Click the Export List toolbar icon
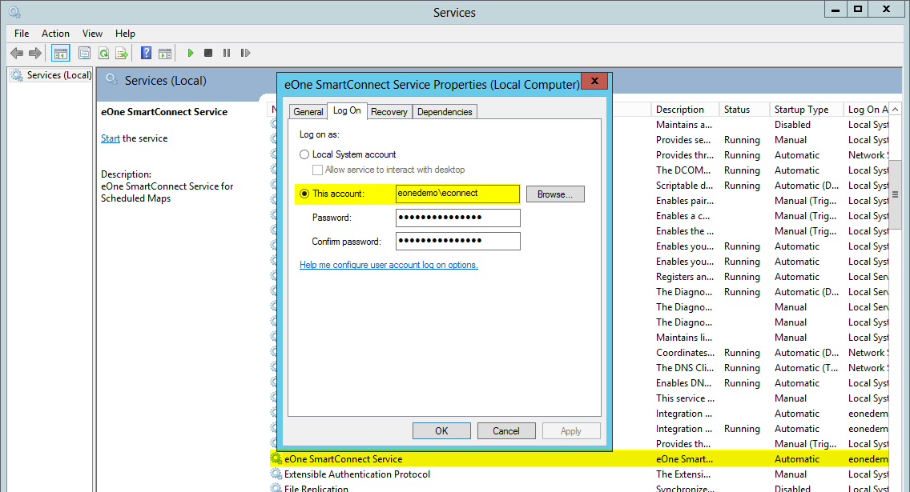The image size is (910, 492). click(122, 54)
